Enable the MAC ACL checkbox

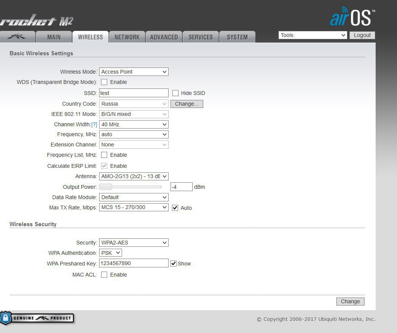click(x=104, y=275)
